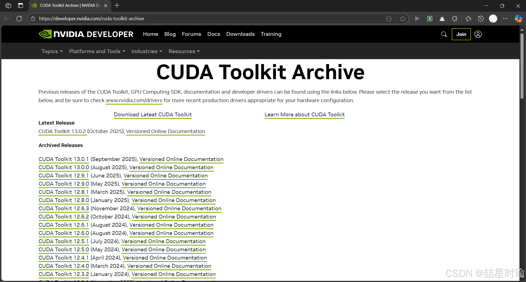Open the site search magnifier icon
Screen dimensions: 526x282
(x=444, y=34)
